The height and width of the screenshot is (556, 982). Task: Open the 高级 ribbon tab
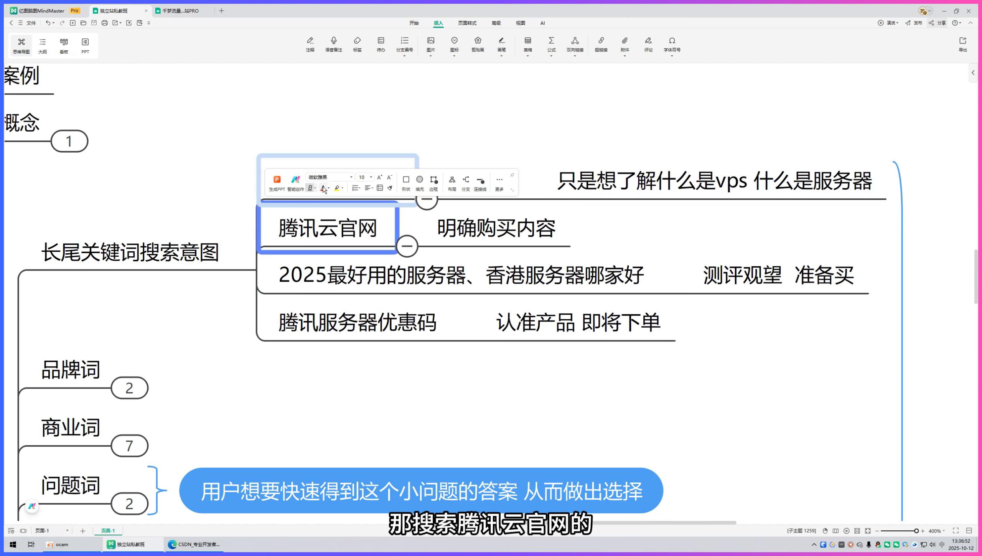coord(496,23)
